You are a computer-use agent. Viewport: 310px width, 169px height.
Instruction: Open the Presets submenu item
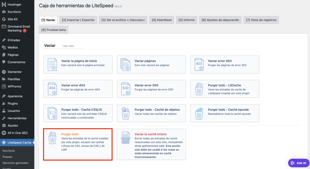7,157
